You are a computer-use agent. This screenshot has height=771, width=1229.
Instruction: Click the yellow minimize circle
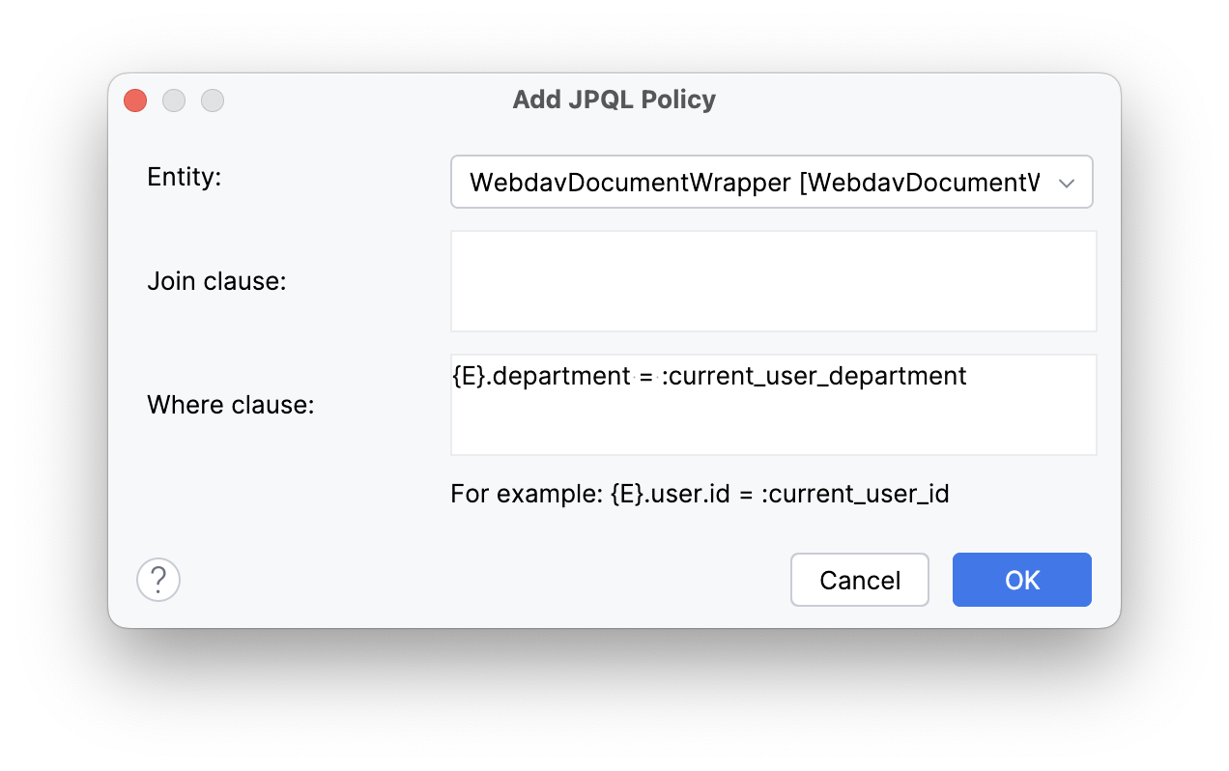174,100
